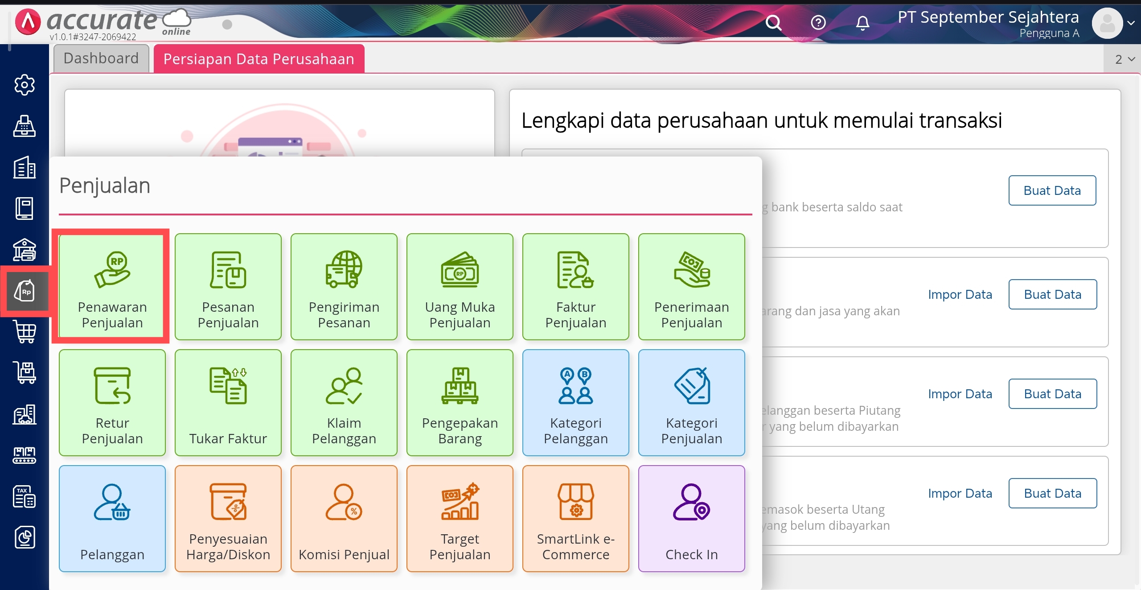Click the Kategori Pelanggan tile
Image resolution: width=1141 pixels, height=590 pixels.
[x=575, y=402]
